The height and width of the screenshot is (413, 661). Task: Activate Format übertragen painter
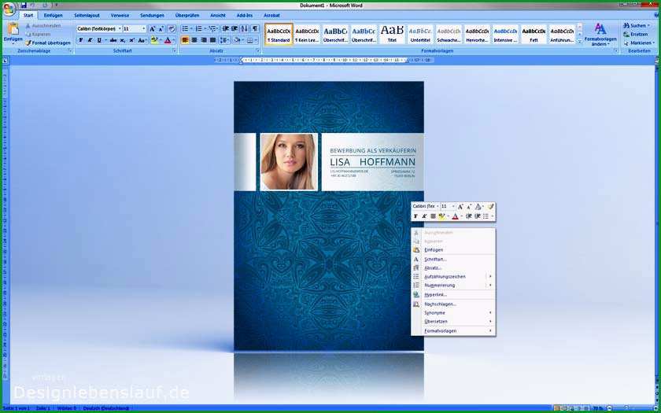pyautogui.click(x=48, y=43)
